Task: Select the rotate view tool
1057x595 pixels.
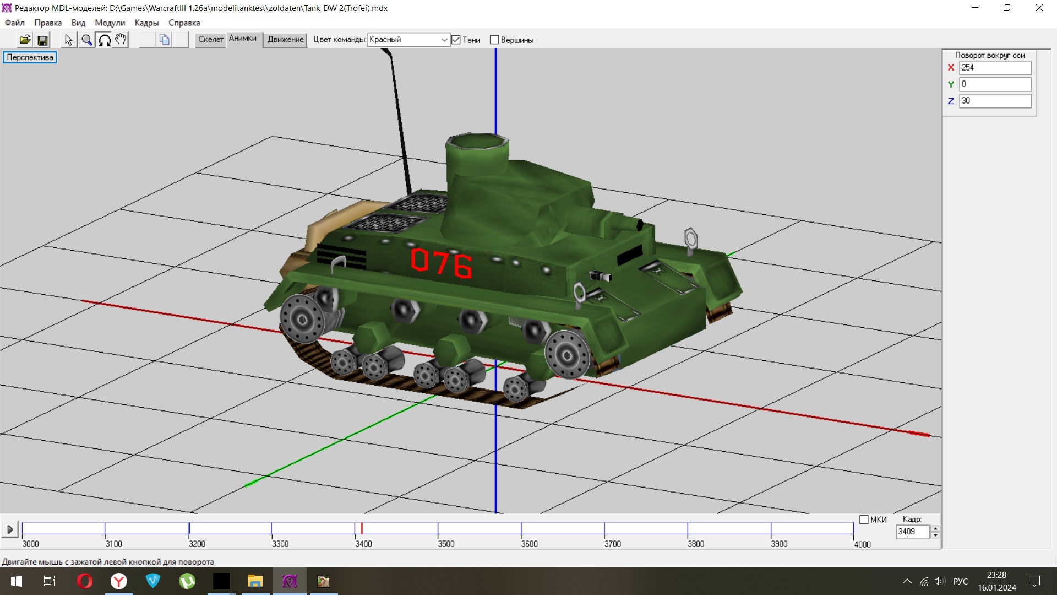Action: coord(104,40)
